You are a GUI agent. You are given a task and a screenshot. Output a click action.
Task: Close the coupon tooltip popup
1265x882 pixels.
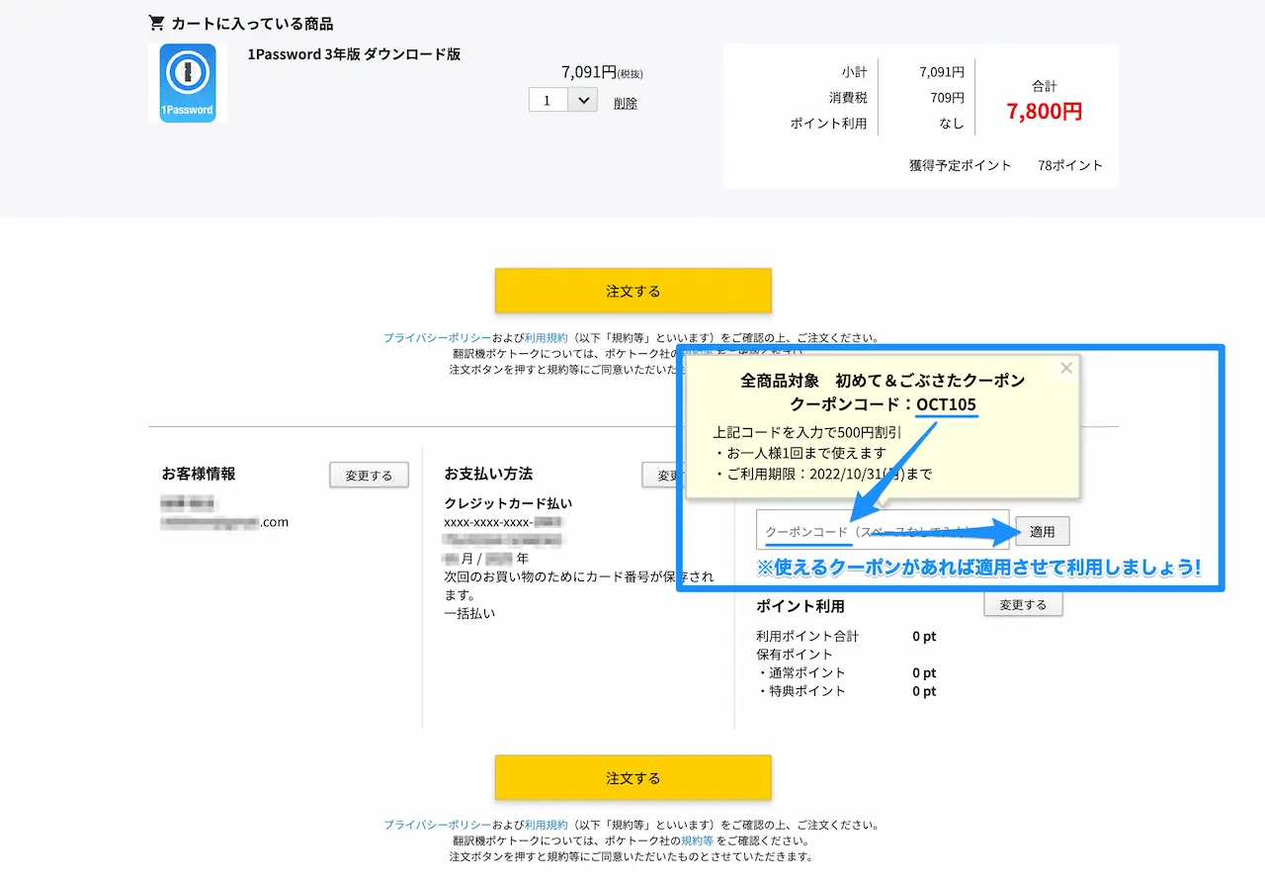1065,368
